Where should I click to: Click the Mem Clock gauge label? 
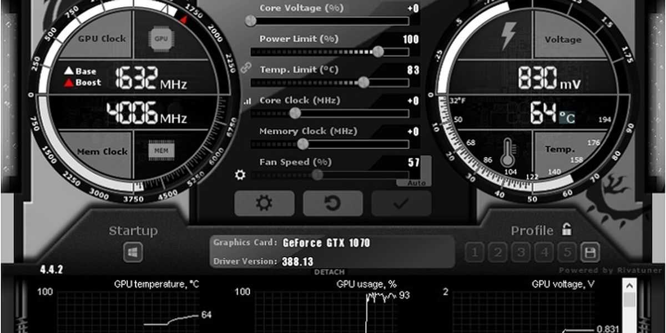coord(102,151)
